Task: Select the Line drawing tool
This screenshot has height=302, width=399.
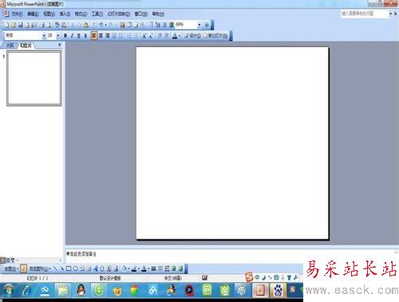Action: coord(55,268)
